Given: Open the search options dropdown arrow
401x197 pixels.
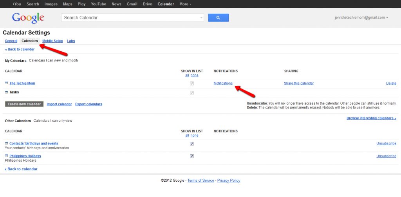Looking at the screenshot, I should (201, 18).
